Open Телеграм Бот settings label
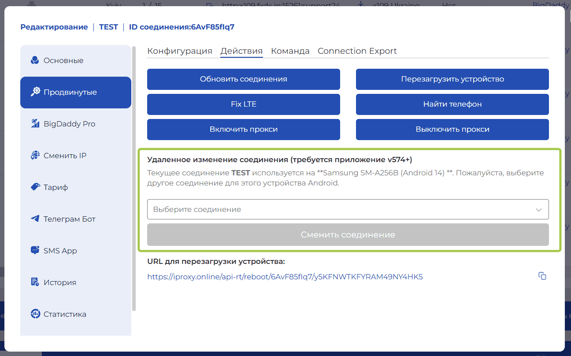Image resolution: width=571 pixels, height=356 pixels. 70,219
